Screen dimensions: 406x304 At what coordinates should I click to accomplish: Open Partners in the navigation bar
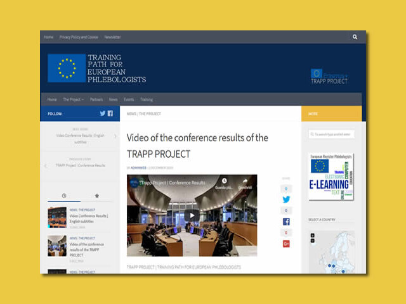(96, 99)
